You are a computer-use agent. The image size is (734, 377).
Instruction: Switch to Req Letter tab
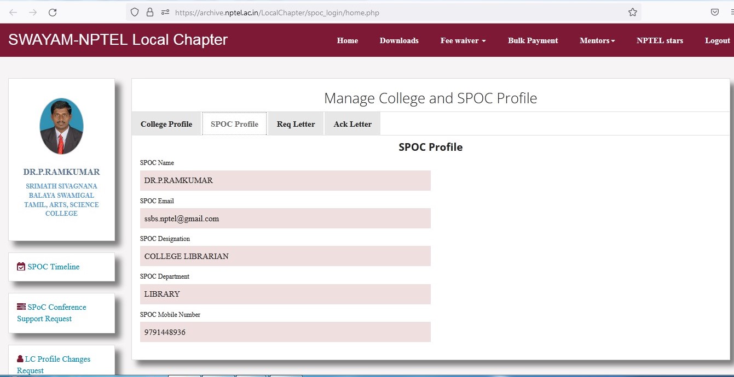coord(296,124)
